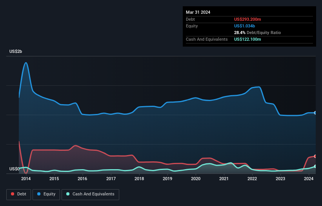Click the US$122.100m cash value

[247, 39]
